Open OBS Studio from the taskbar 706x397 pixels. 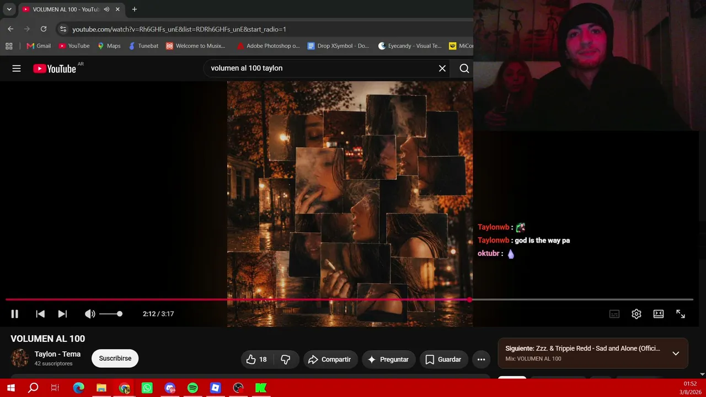coord(238,388)
